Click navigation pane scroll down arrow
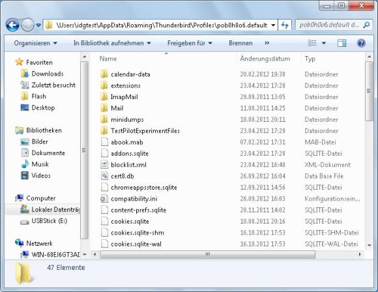378x292 pixels. click(84, 254)
